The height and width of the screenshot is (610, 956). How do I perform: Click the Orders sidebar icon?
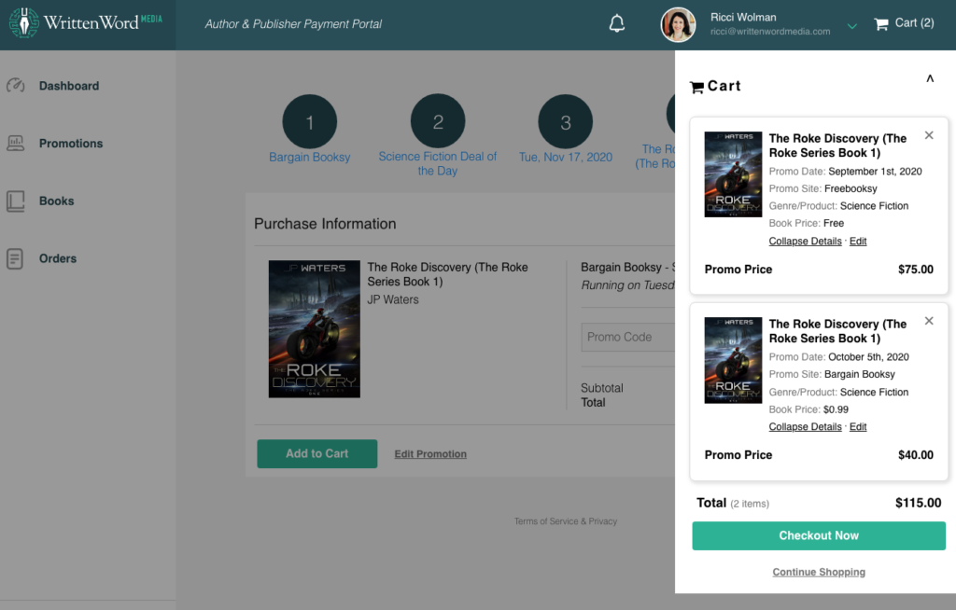15,258
